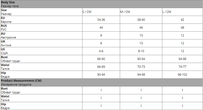Select the M / CM column header
Viewport: 203px width, 110px height.
click(141, 12)
